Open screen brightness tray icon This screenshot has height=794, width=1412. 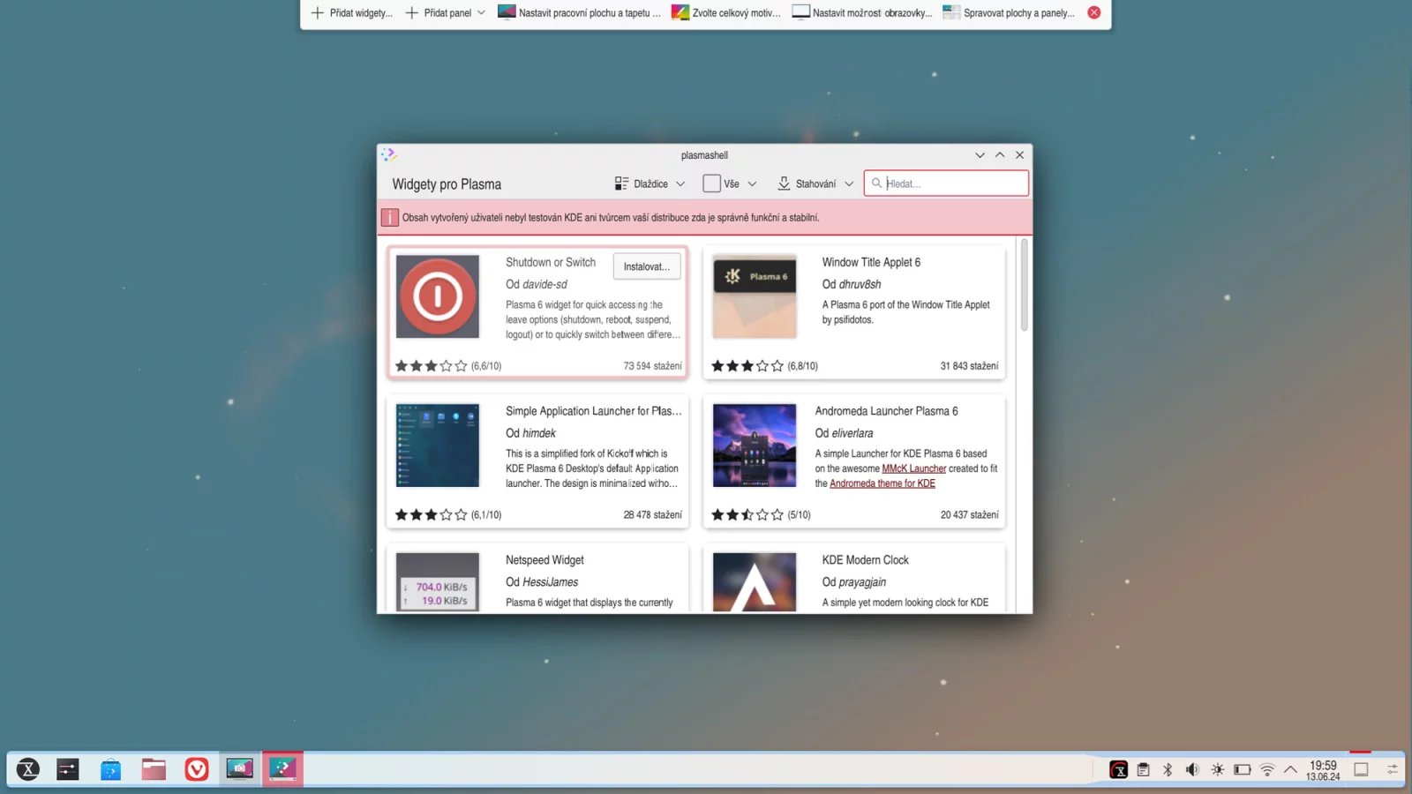pyautogui.click(x=1217, y=769)
